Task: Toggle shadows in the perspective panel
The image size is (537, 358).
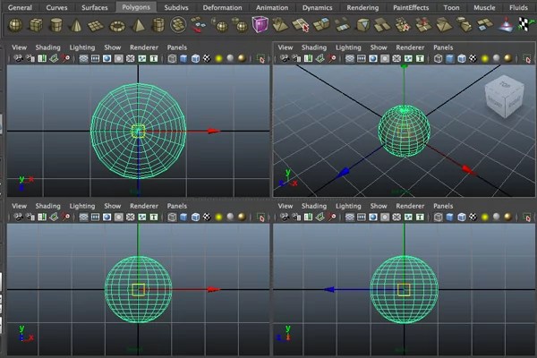Action: point(496,58)
